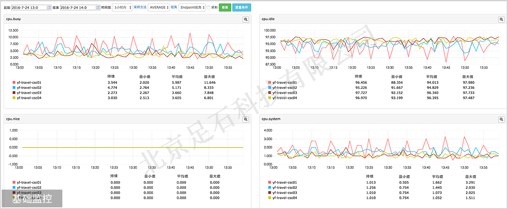Click the 采样方法 link label
This screenshot has width=508, height=209.
click(x=140, y=8)
